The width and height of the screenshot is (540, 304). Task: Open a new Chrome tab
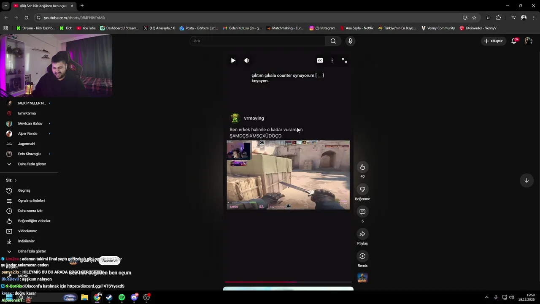pyautogui.click(x=82, y=5)
